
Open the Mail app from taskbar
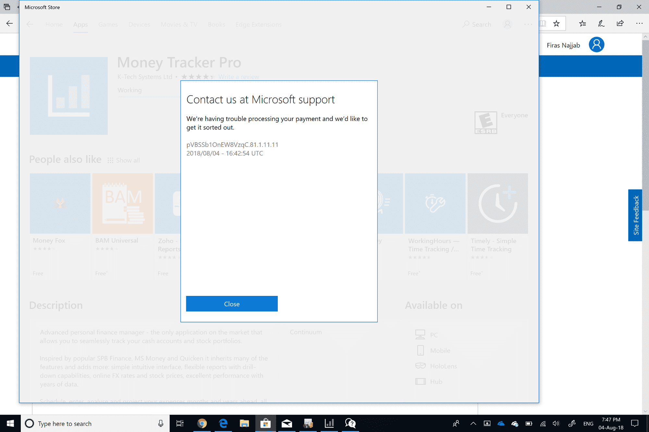pos(287,423)
